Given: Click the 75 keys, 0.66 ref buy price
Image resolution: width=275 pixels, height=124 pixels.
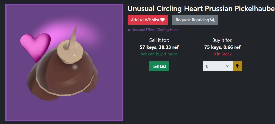Looking at the screenshot, I should pyautogui.click(x=222, y=47).
